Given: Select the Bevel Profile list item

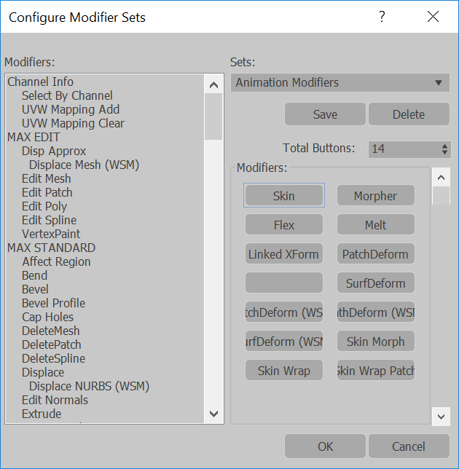Looking at the screenshot, I should (x=53, y=303).
